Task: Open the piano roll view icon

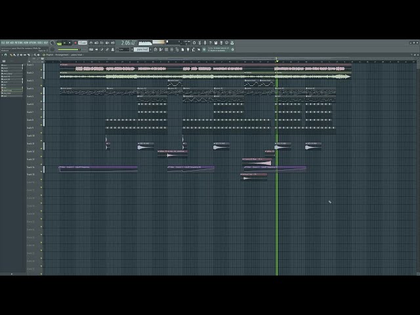Action: tap(161, 49)
